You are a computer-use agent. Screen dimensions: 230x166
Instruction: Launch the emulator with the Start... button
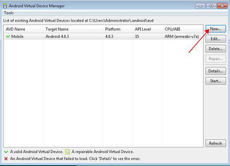click(216, 81)
